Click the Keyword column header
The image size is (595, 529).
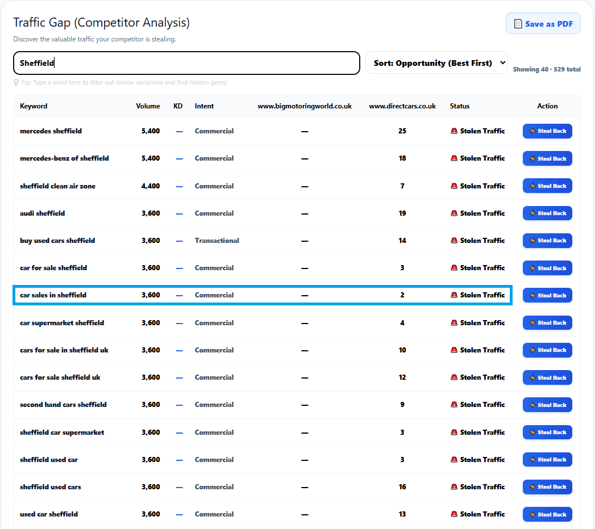[34, 106]
